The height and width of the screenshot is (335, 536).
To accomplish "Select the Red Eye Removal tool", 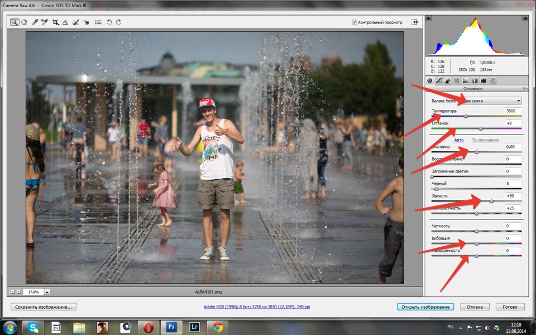I will click(86, 22).
